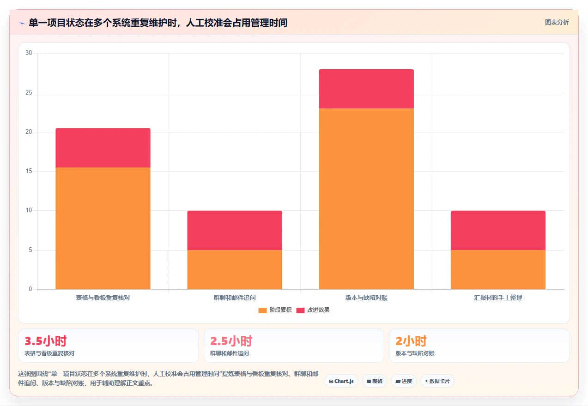Viewport: 588px width, 406px height.
Task: Select the 2.5小时 data card
Action: click(x=294, y=346)
